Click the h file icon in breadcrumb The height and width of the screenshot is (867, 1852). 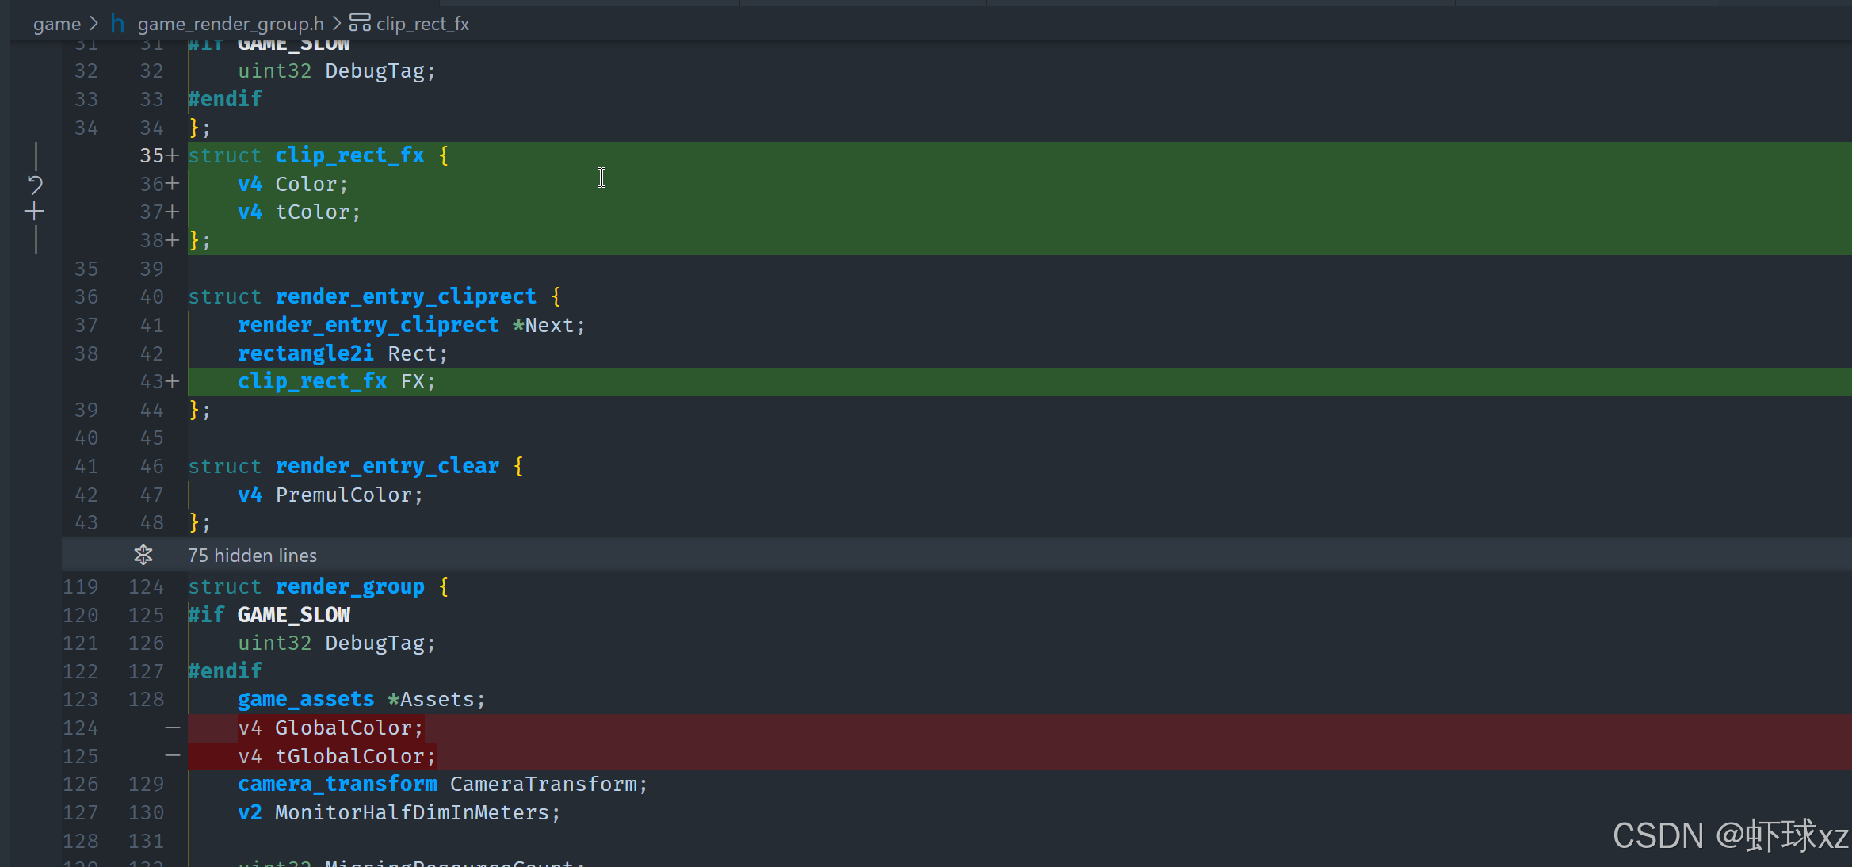click(117, 24)
